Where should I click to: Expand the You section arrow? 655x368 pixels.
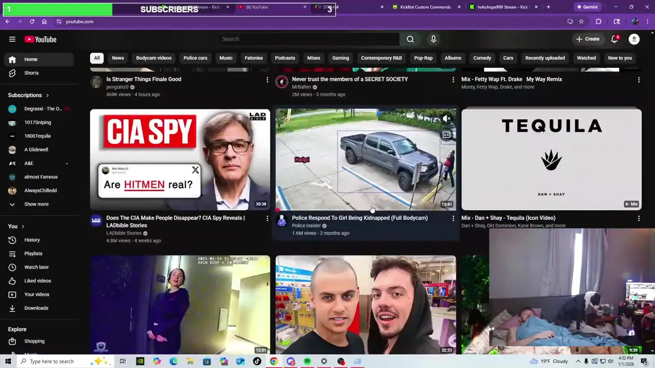23,226
